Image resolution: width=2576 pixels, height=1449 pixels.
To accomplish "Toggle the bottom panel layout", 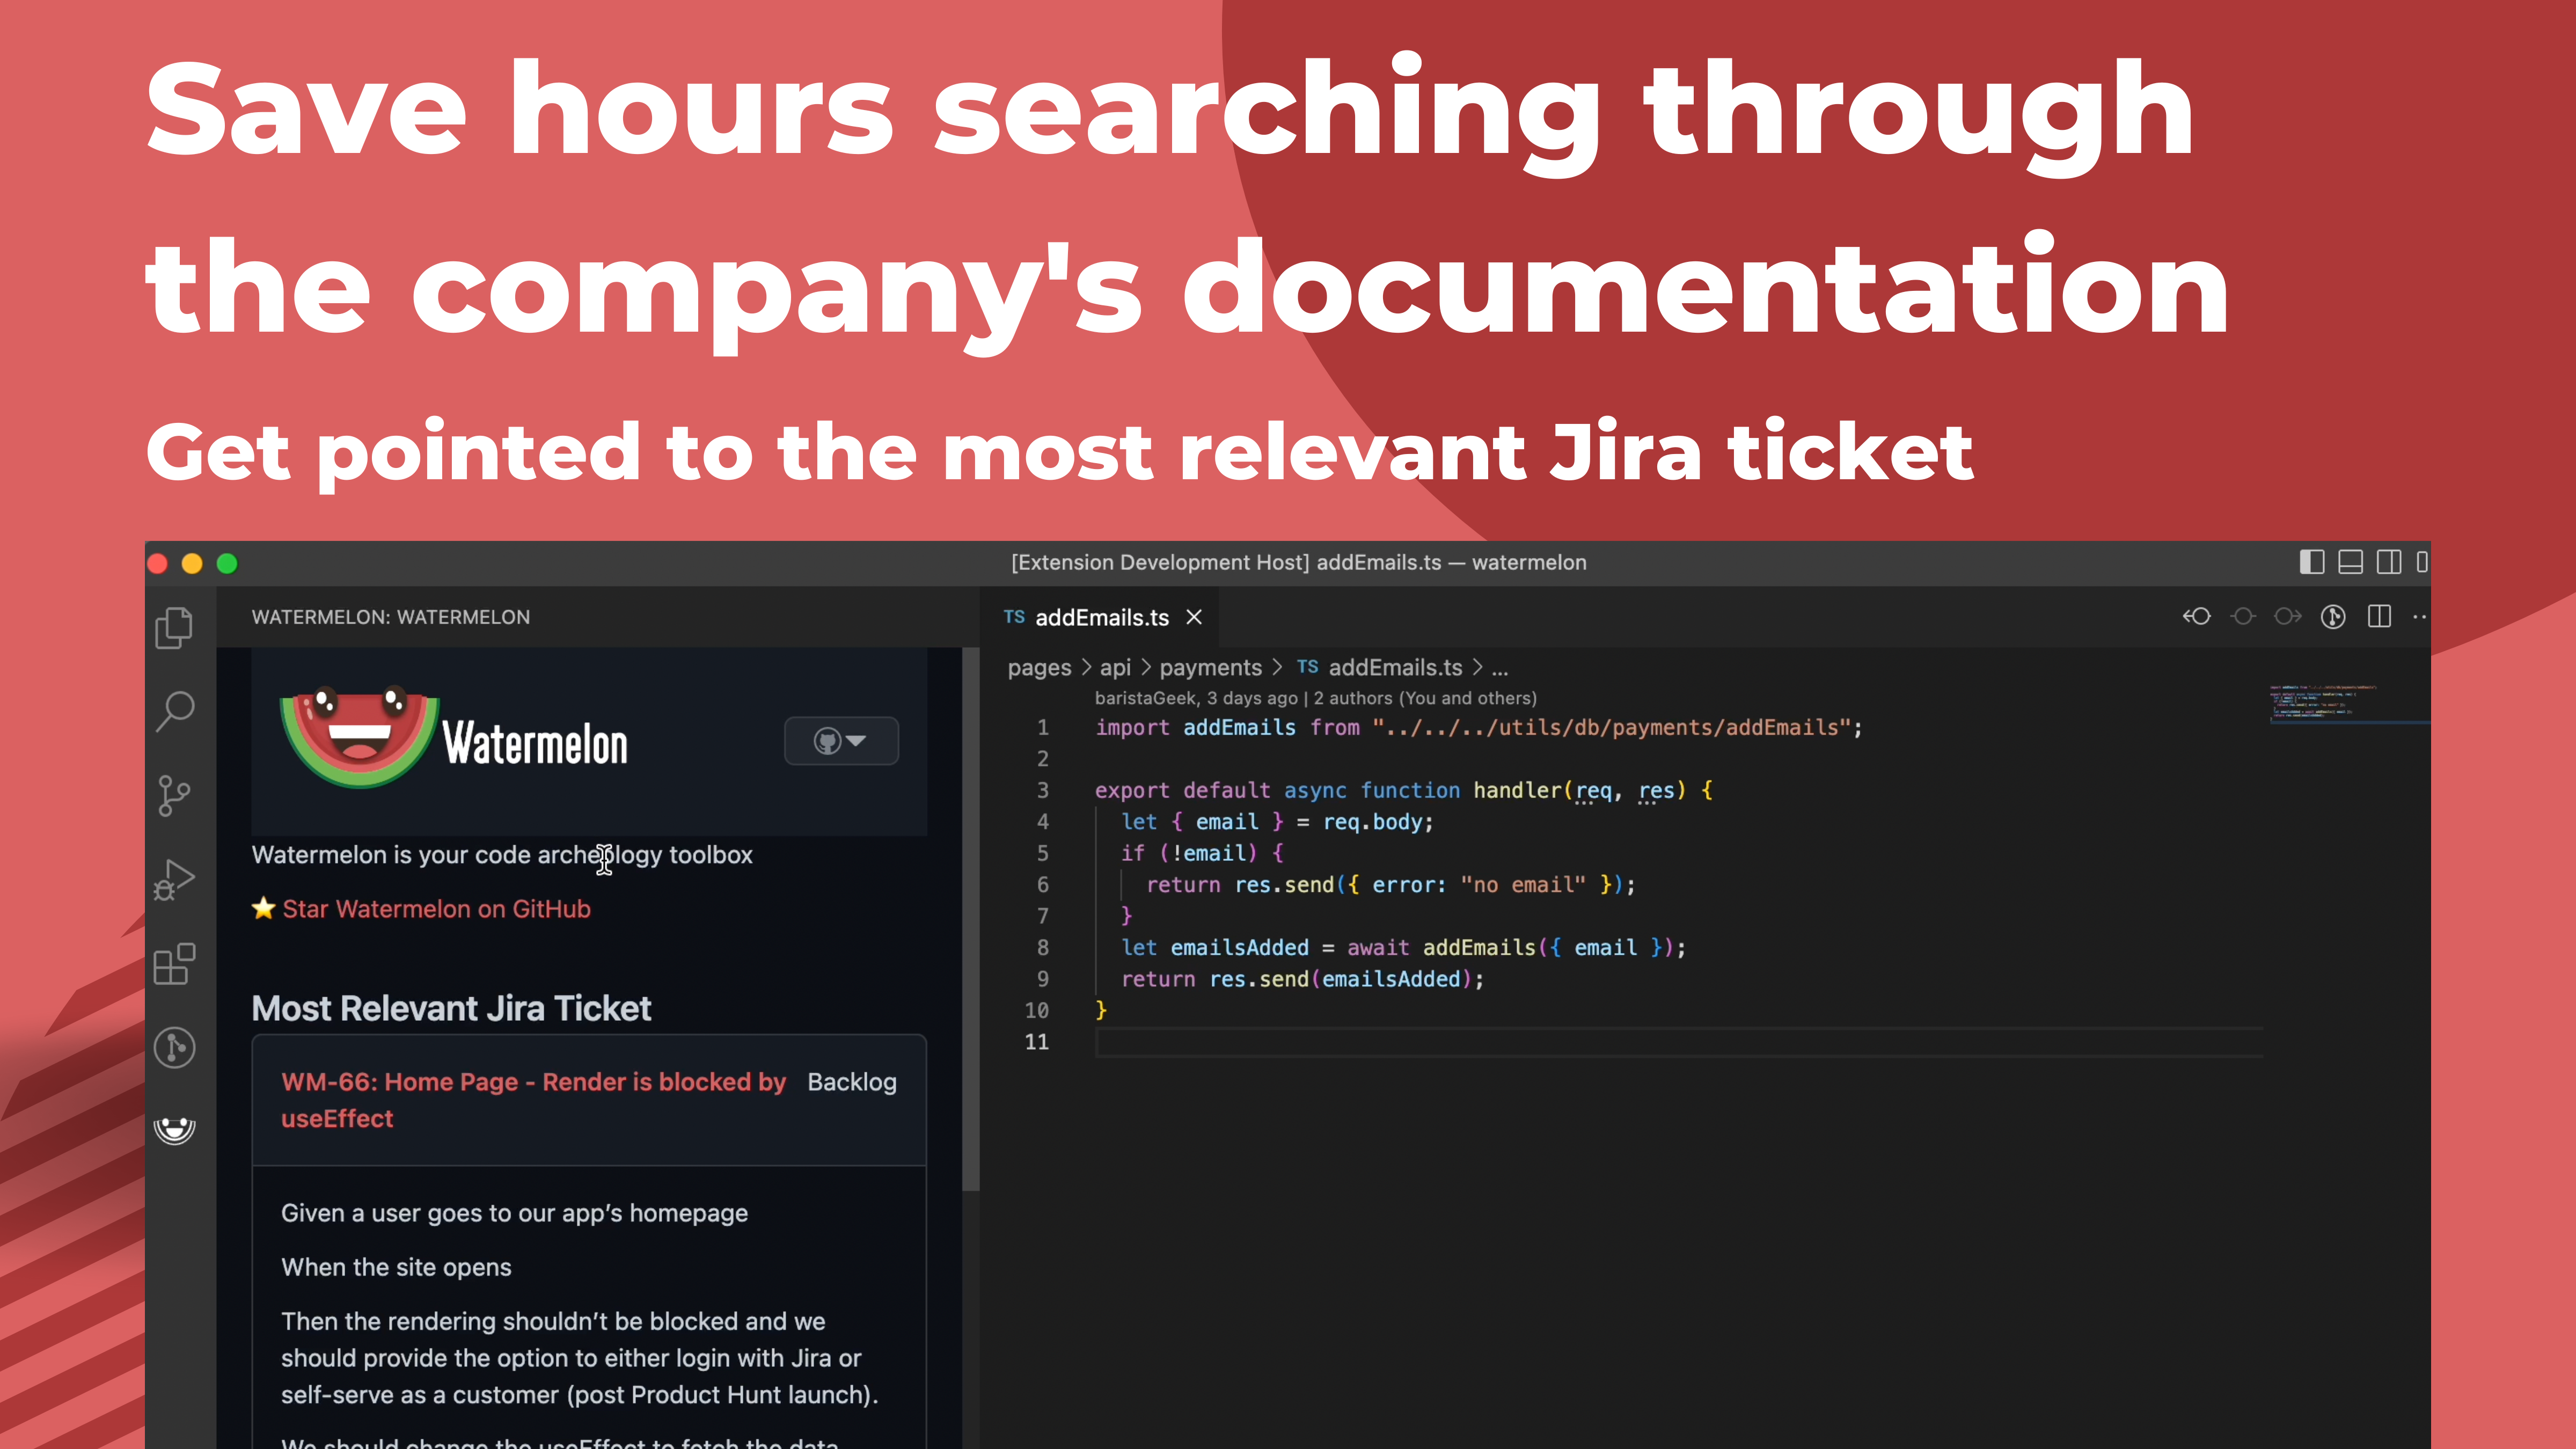I will click(x=2351, y=562).
